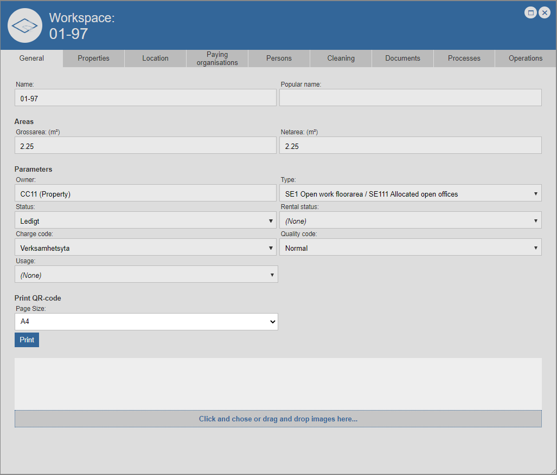Click the Name input field
Screen dimensions: 557x475
click(x=145, y=97)
